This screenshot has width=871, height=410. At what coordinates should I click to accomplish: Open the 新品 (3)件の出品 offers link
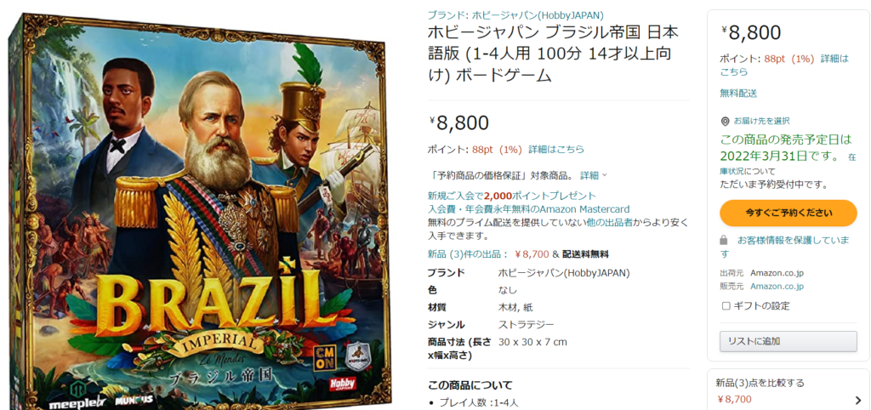coord(468,254)
